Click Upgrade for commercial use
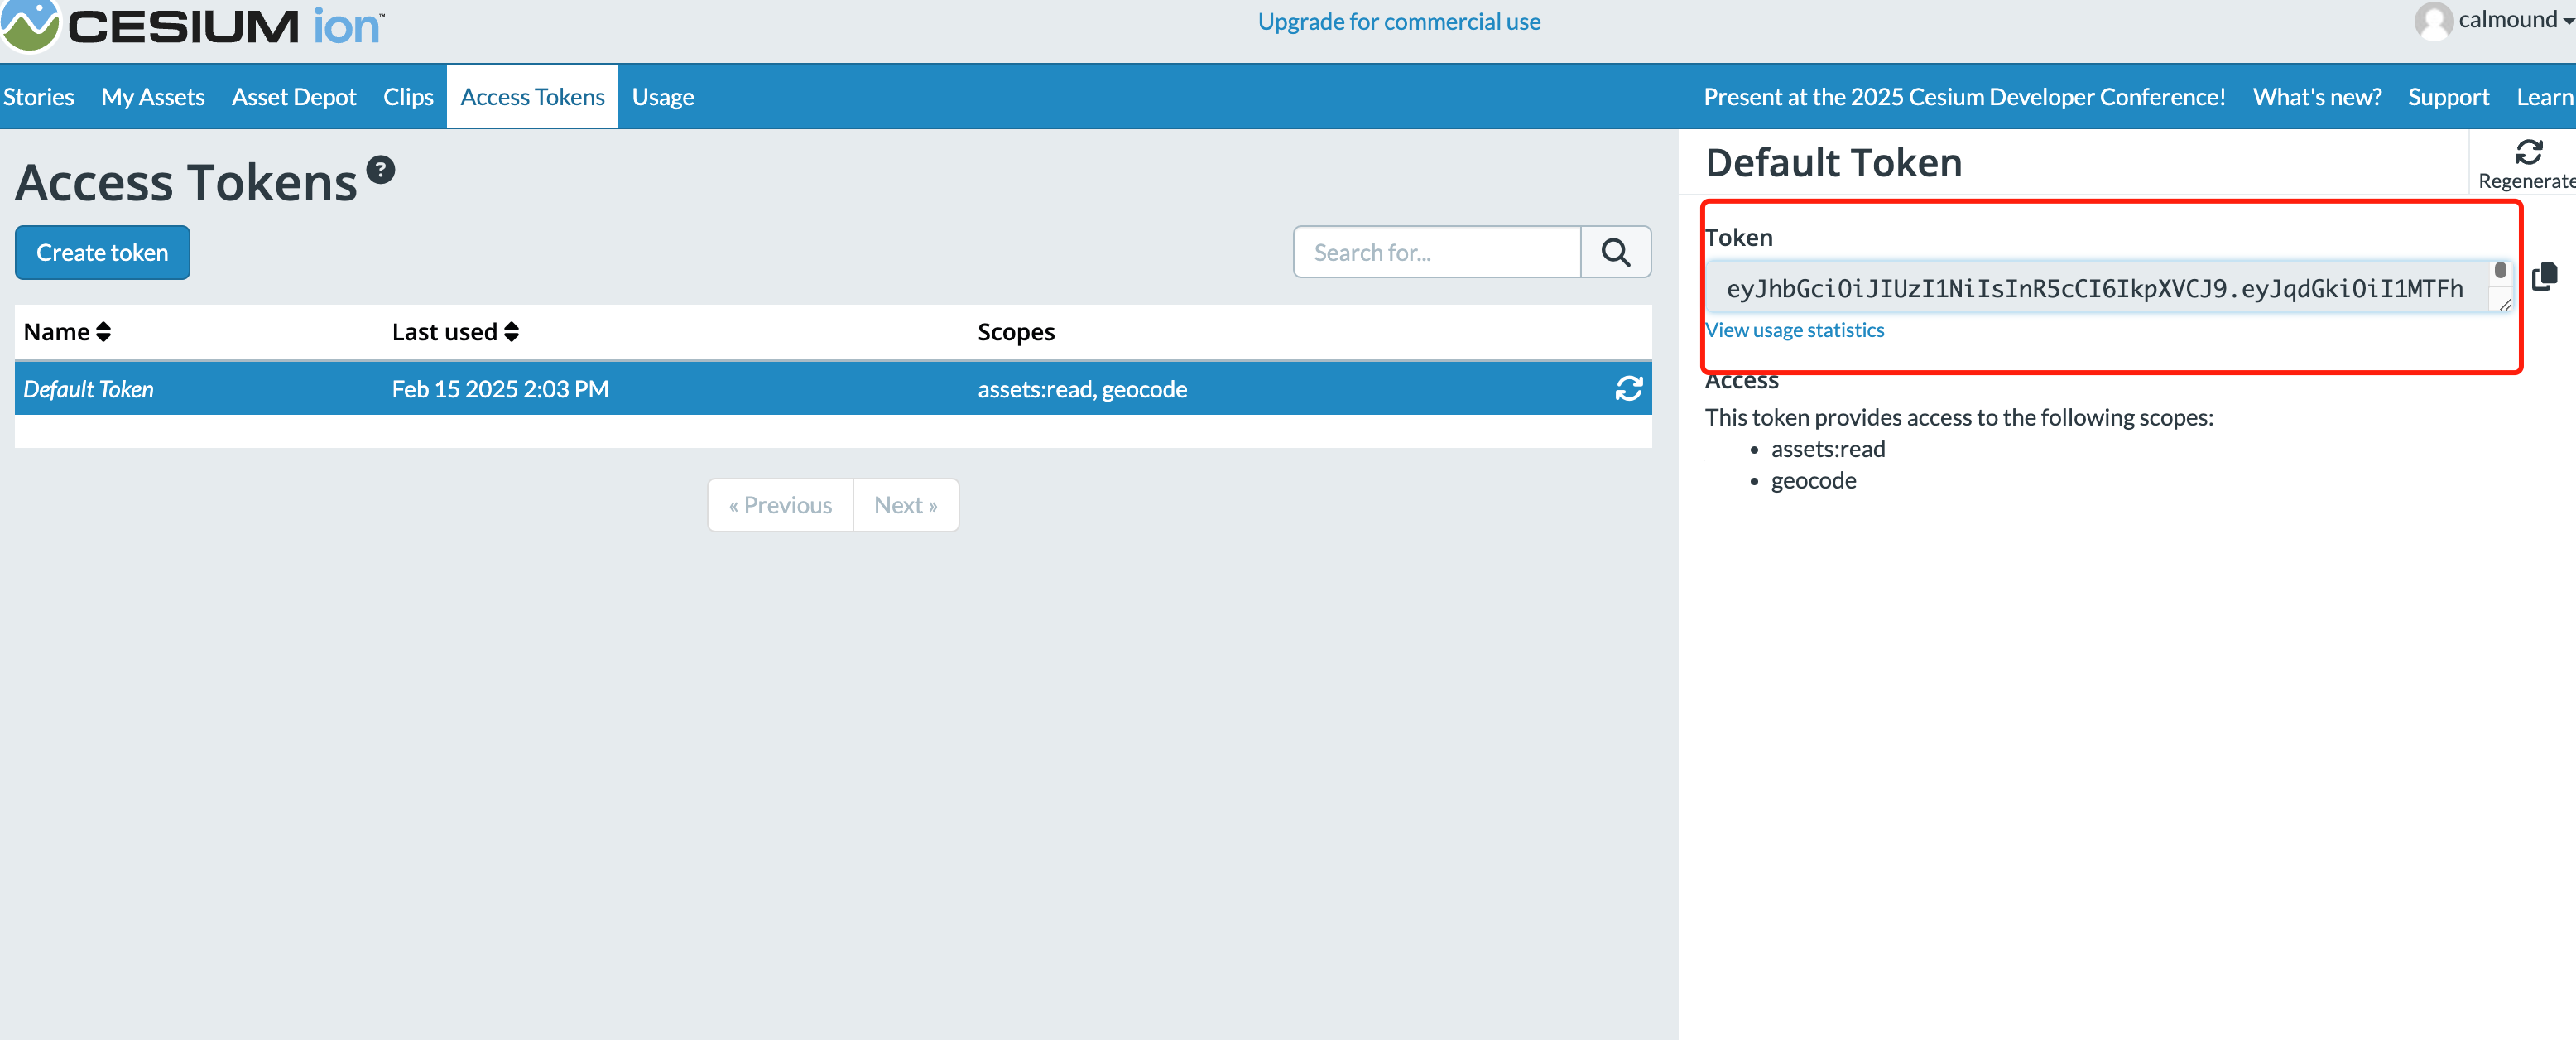The image size is (2576, 1040). (x=1398, y=22)
